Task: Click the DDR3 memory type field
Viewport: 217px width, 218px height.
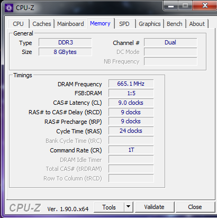Action: tap(65, 42)
